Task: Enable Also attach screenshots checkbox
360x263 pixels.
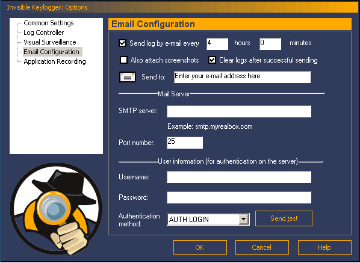Action: [124, 60]
